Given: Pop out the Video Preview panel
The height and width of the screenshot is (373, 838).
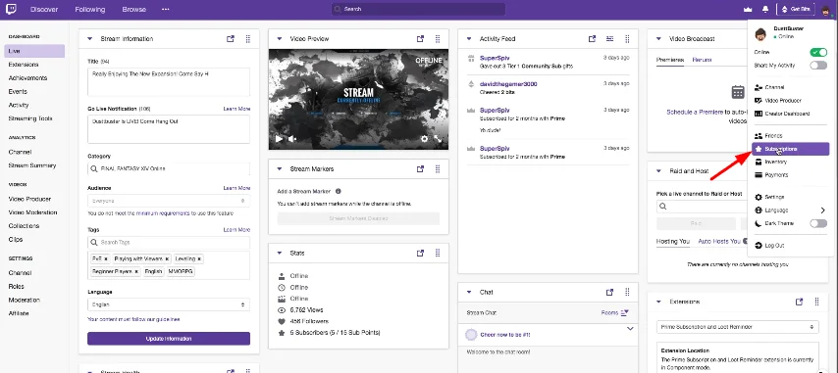Looking at the screenshot, I should pyautogui.click(x=420, y=39).
